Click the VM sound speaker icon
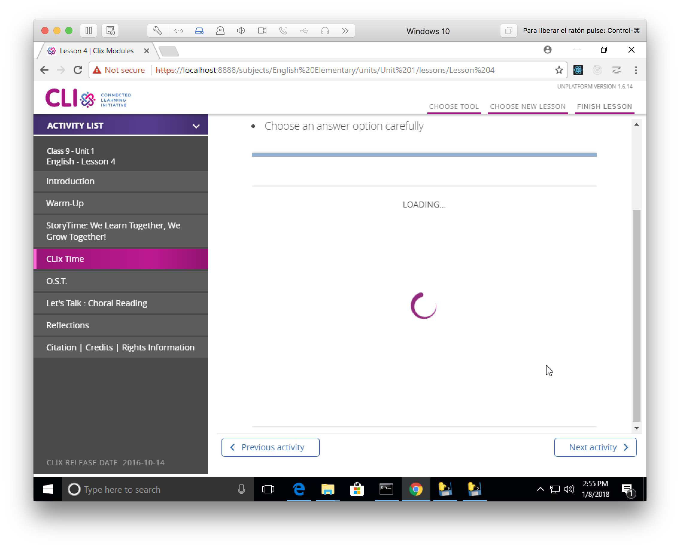Viewport: 680px width, 549px height. coord(241,31)
